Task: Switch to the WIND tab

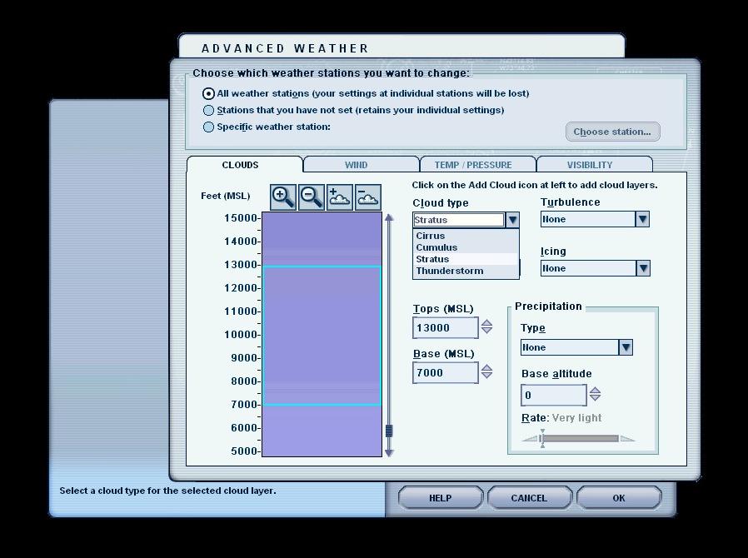Action: click(x=356, y=165)
